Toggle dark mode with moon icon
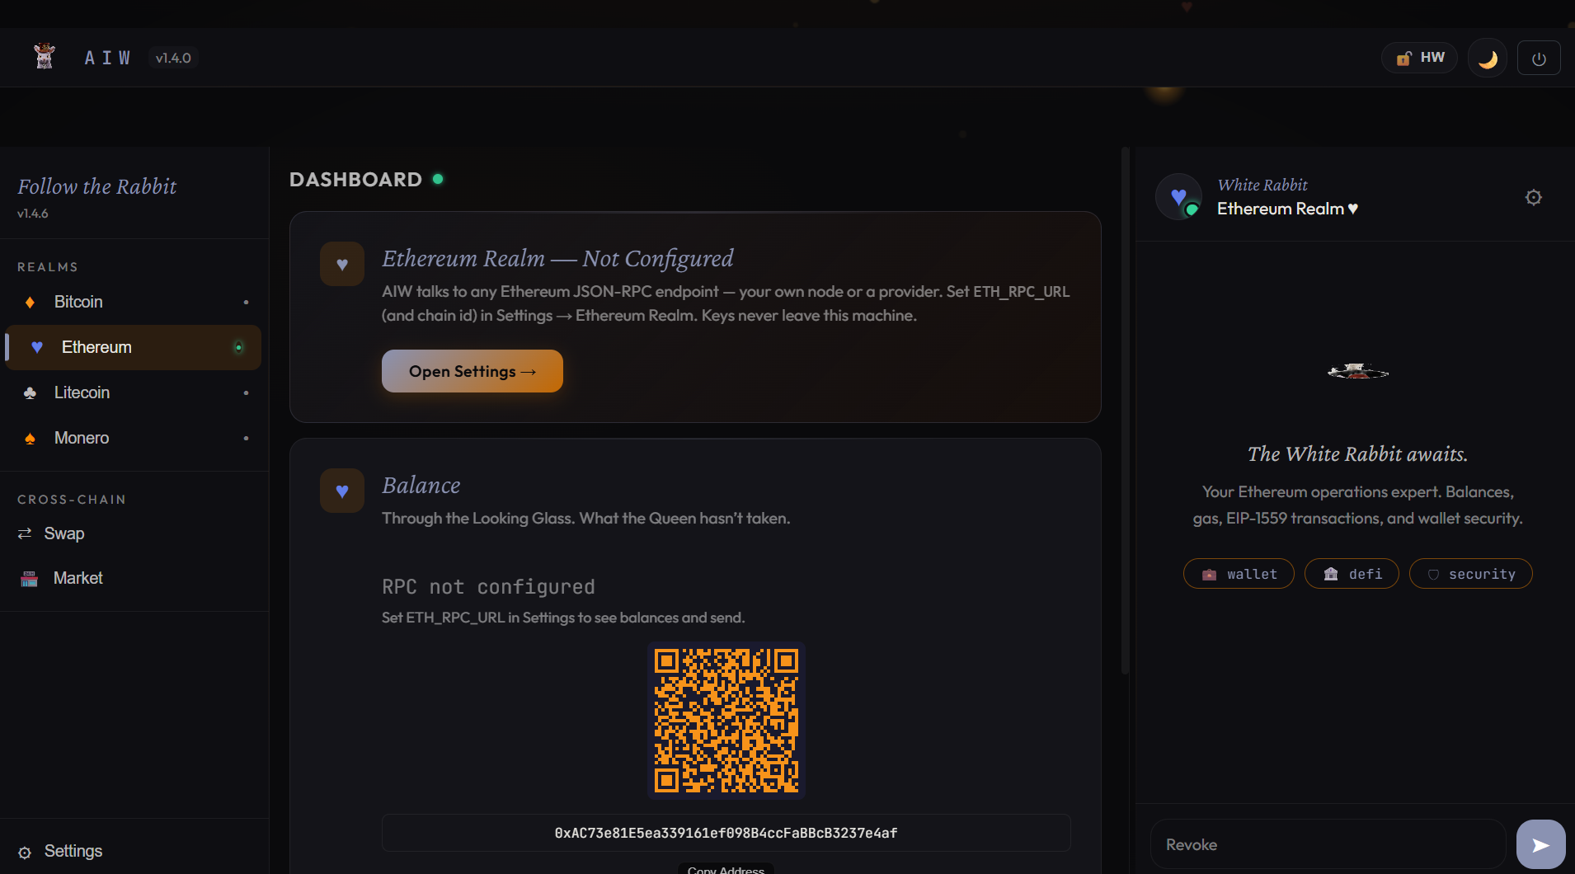The width and height of the screenshot is (1575, 874). tap(1488, 59)
